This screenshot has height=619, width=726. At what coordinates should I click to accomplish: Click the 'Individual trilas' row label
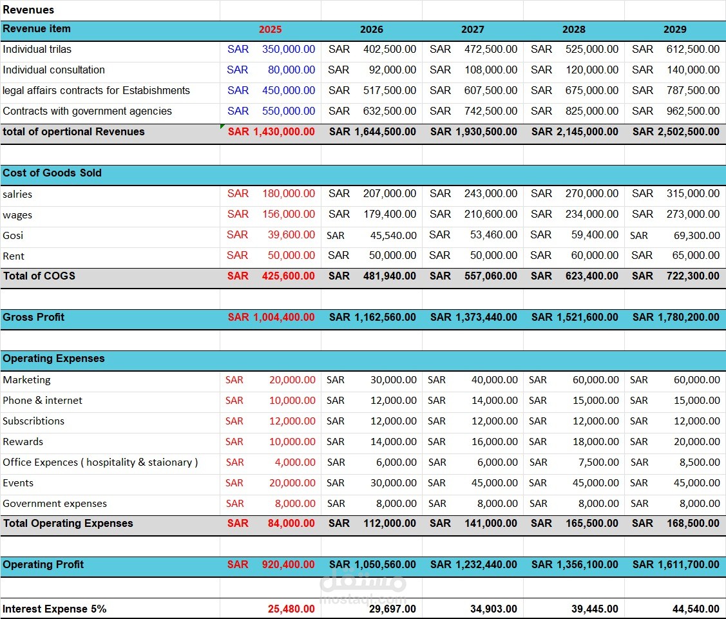(x=37, y=49)
